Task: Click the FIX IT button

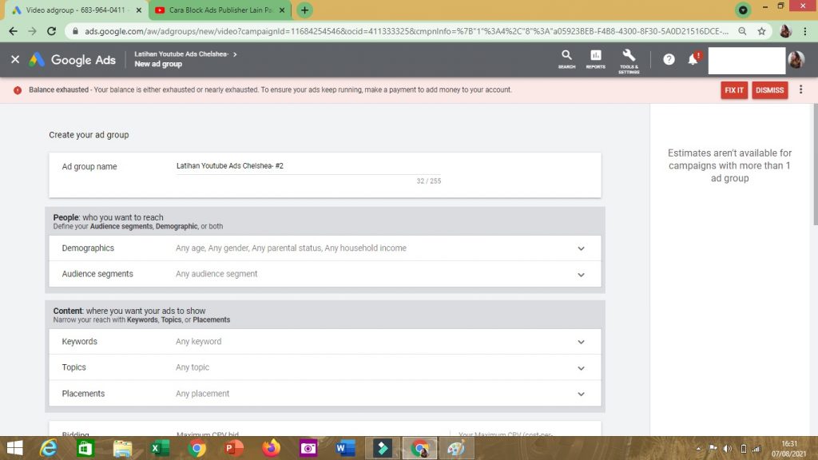Action: click(733, 90)
